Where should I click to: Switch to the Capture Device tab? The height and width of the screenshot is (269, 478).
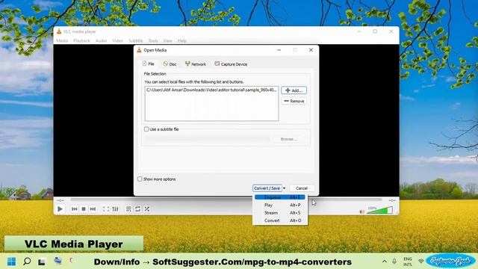click(x=231, y=64)
